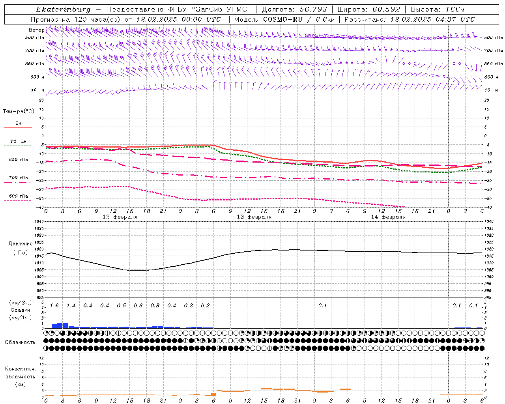505x404 pixels.
Task: Click the 'Ветер' wind panel label
Action: 36,30
